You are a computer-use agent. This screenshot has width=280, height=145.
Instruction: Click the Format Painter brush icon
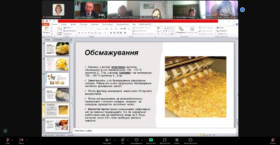tap(51, 34)
